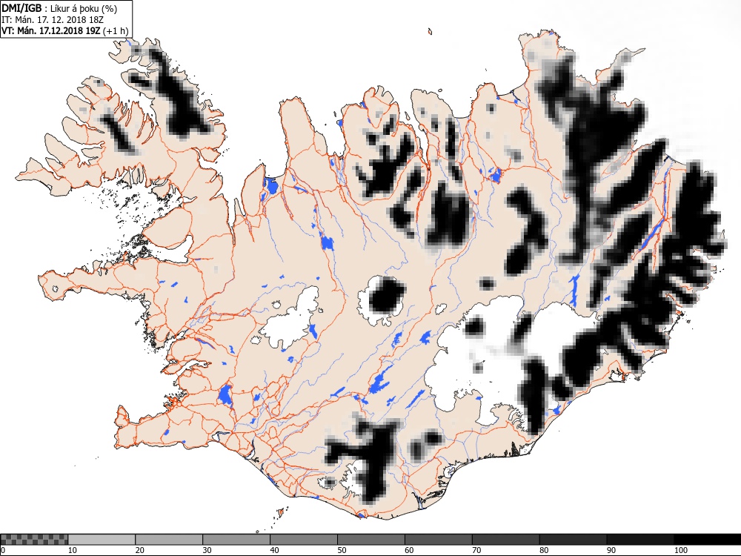Screen dimensions: 741x556
Task: Select the initial time line "IT: Mán. 17. 12. 2018 18Z"
Action: click(x=53, y=20)
